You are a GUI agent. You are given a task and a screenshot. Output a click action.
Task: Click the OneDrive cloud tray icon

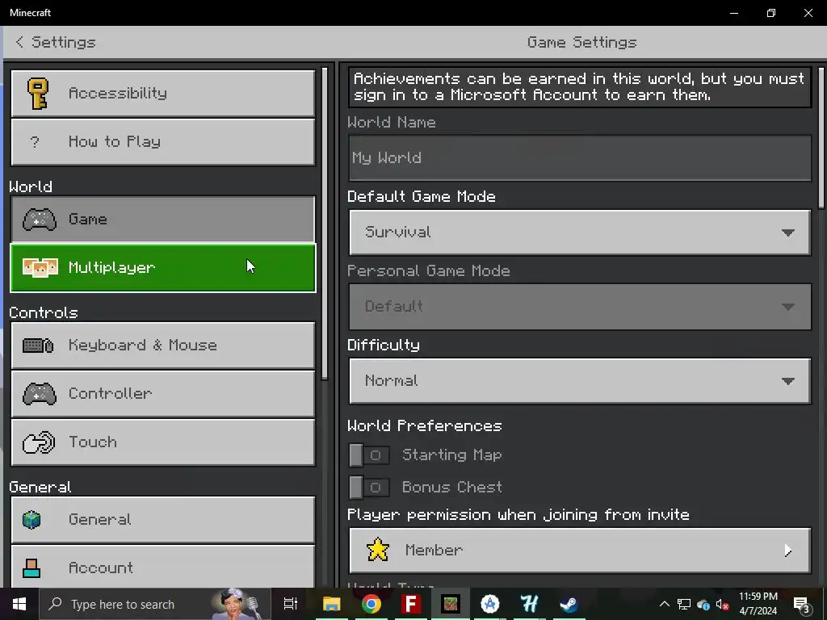coord(703,604)
